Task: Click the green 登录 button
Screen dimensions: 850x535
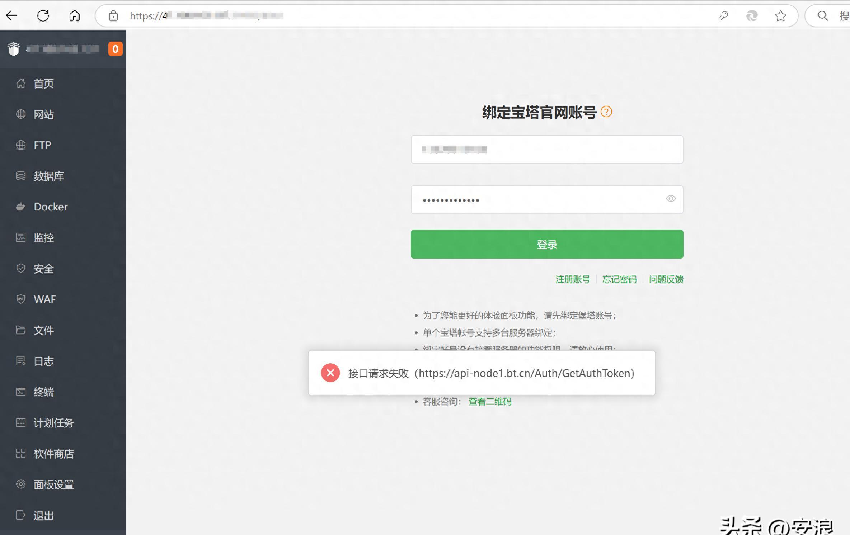Action: pyautogui.click(x=547, y=244)
